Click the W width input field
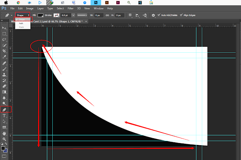Viewport: 241px width, 160px height. pos(99,15)
